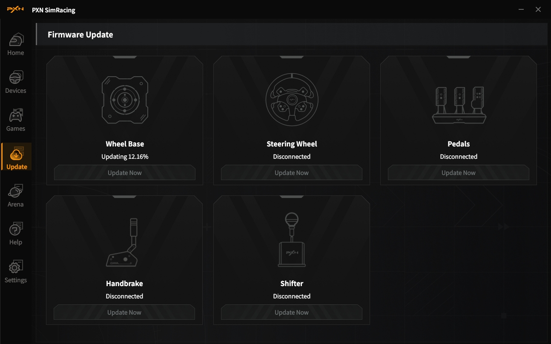The height and width of the screenshot is (344, 551).
Task: Open Settings gear icon in sidebar
Action: (x=16, y=267)
